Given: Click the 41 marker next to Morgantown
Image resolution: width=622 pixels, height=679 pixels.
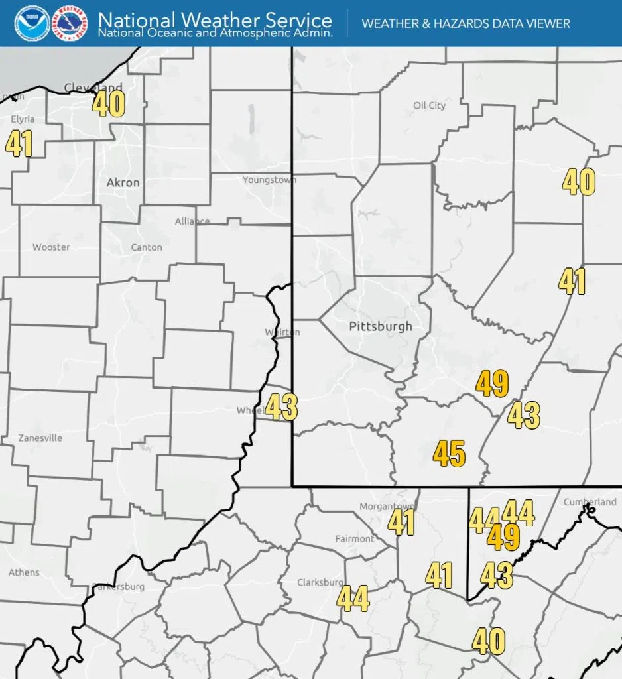Looking at the screenshot, I should [401, 523].
